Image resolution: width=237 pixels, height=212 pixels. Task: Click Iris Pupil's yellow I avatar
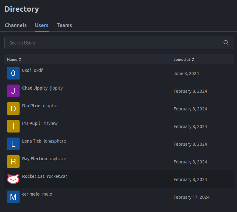13,126
